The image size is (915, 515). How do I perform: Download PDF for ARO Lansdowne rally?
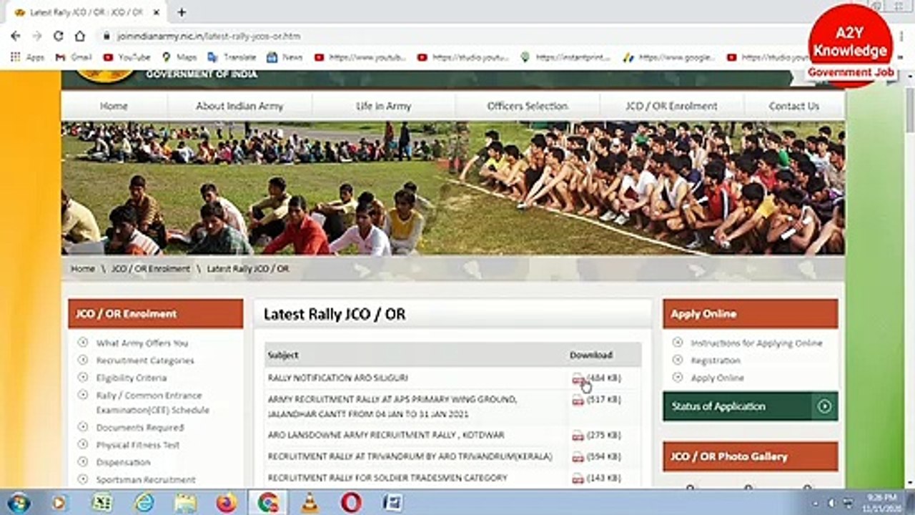coord(578,436)
